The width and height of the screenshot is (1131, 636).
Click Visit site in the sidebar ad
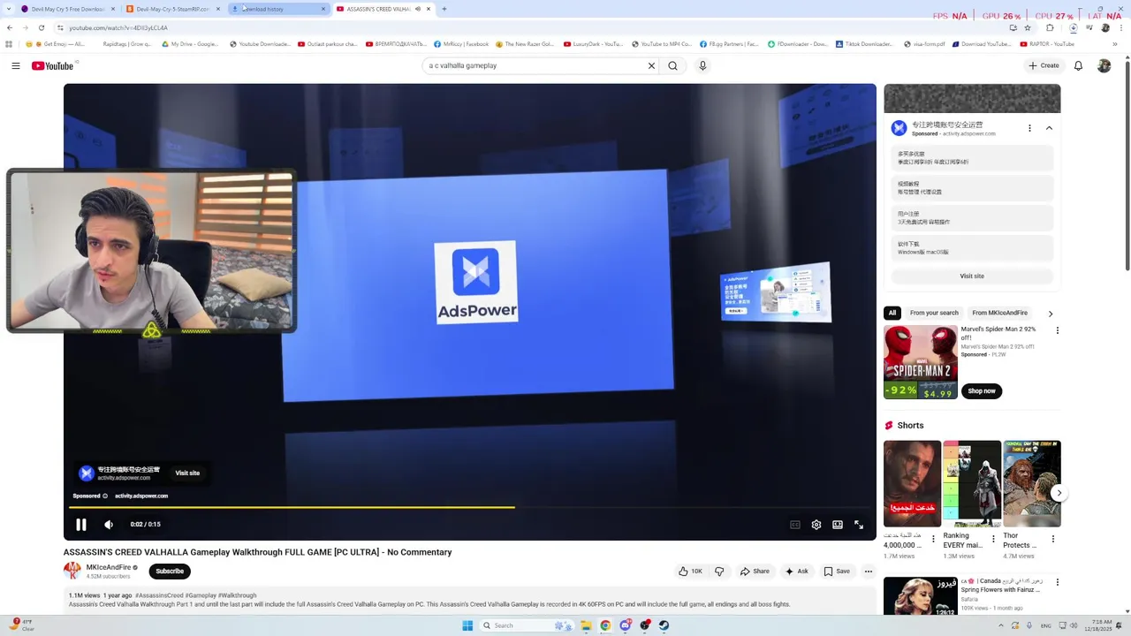click(972, 276)
